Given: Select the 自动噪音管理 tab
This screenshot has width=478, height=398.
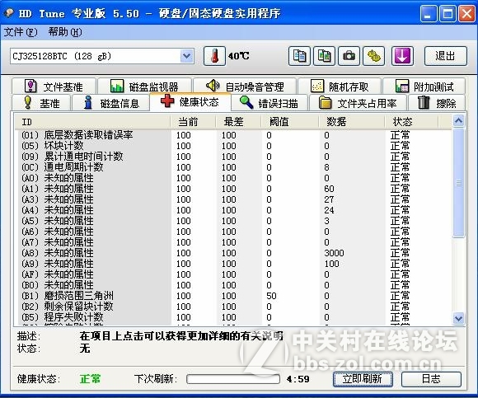Looking at the screenshot, I should click(x=245, y=87).
